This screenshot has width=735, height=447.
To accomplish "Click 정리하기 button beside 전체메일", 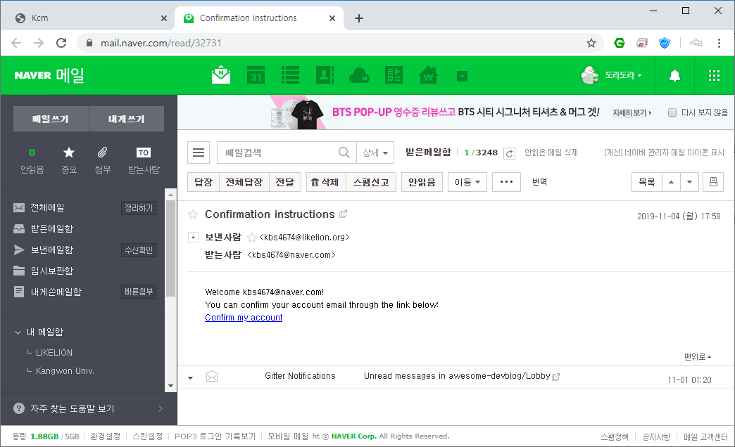I will [139, 208].
